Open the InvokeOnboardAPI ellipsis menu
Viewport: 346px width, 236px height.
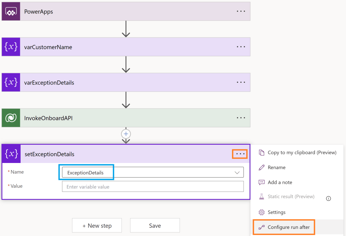pos(241,118)
